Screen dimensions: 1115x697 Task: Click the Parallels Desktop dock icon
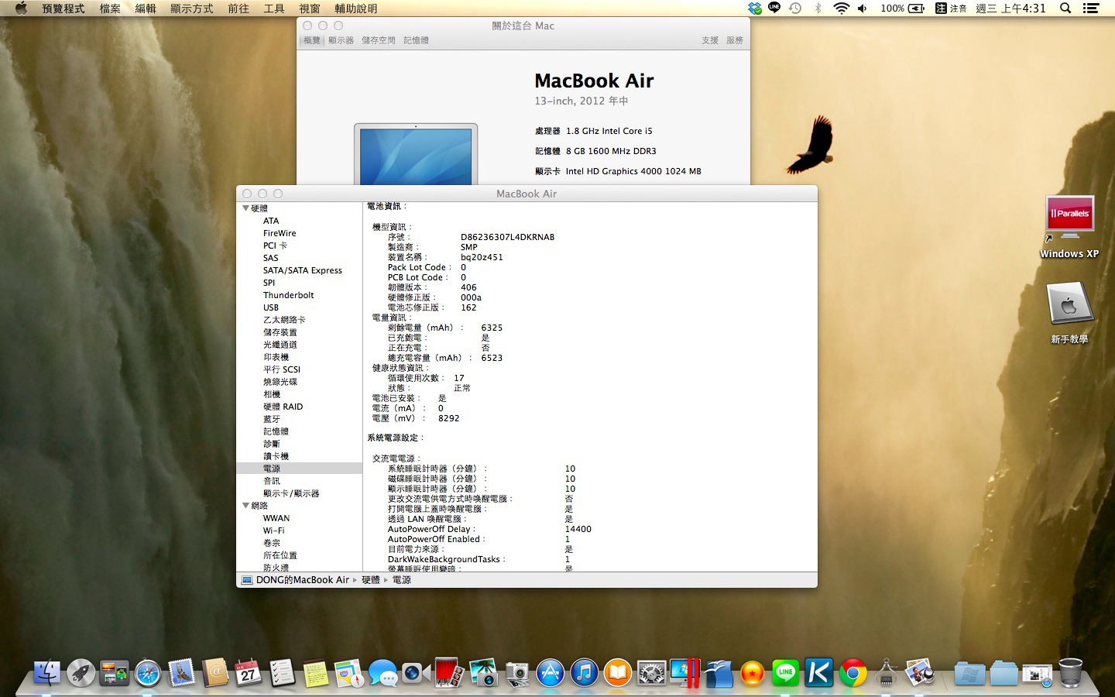[x=685, y=673]
